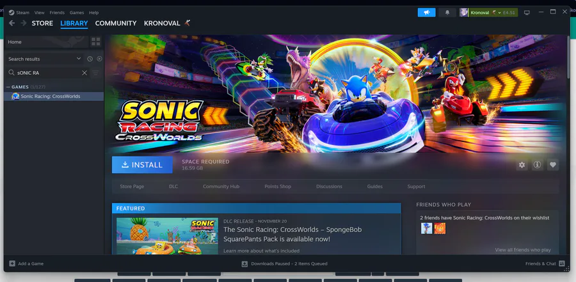The width and height of the screenshot is (576, 282).
Task: Open the Points Shop link
Action: pos(278,187)
